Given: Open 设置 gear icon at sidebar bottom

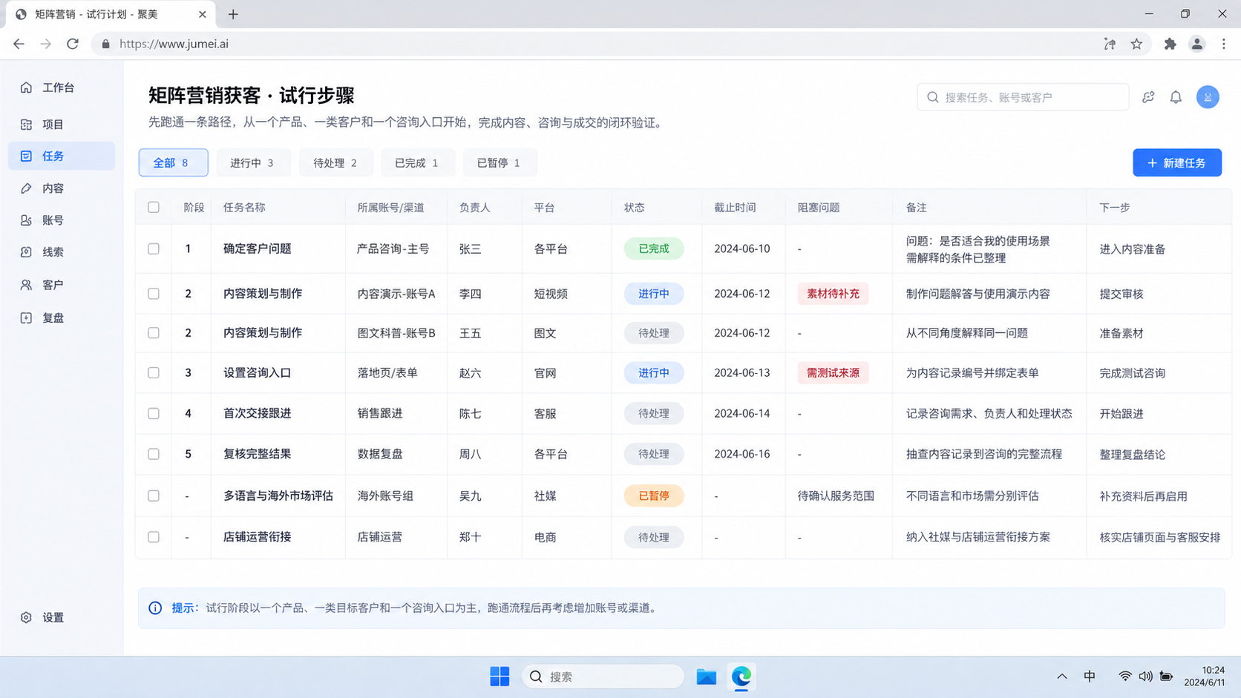Looking at the screenshot, I should pyautogui.click(x=26, y=617).
